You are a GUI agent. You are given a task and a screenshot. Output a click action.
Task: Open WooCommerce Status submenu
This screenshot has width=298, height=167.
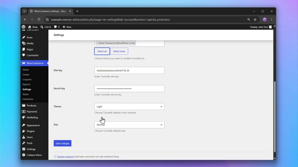pos(25,94)
